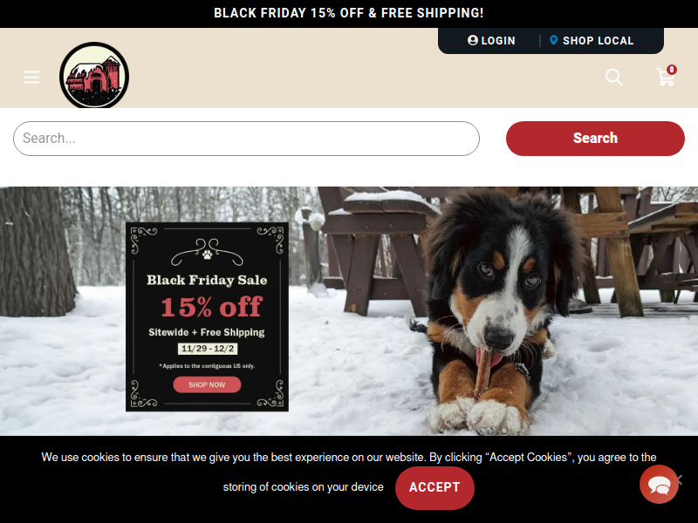Image resolution: width=698 pixels, height=523 pixels.
Task: Open the LOGIN link
Action: coord(498,40)
